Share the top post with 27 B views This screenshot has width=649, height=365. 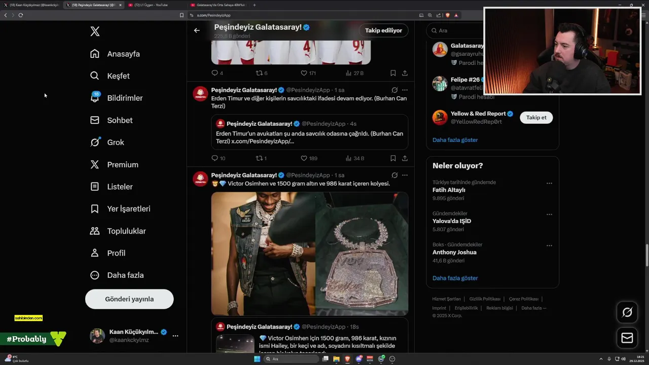(405, 73)
